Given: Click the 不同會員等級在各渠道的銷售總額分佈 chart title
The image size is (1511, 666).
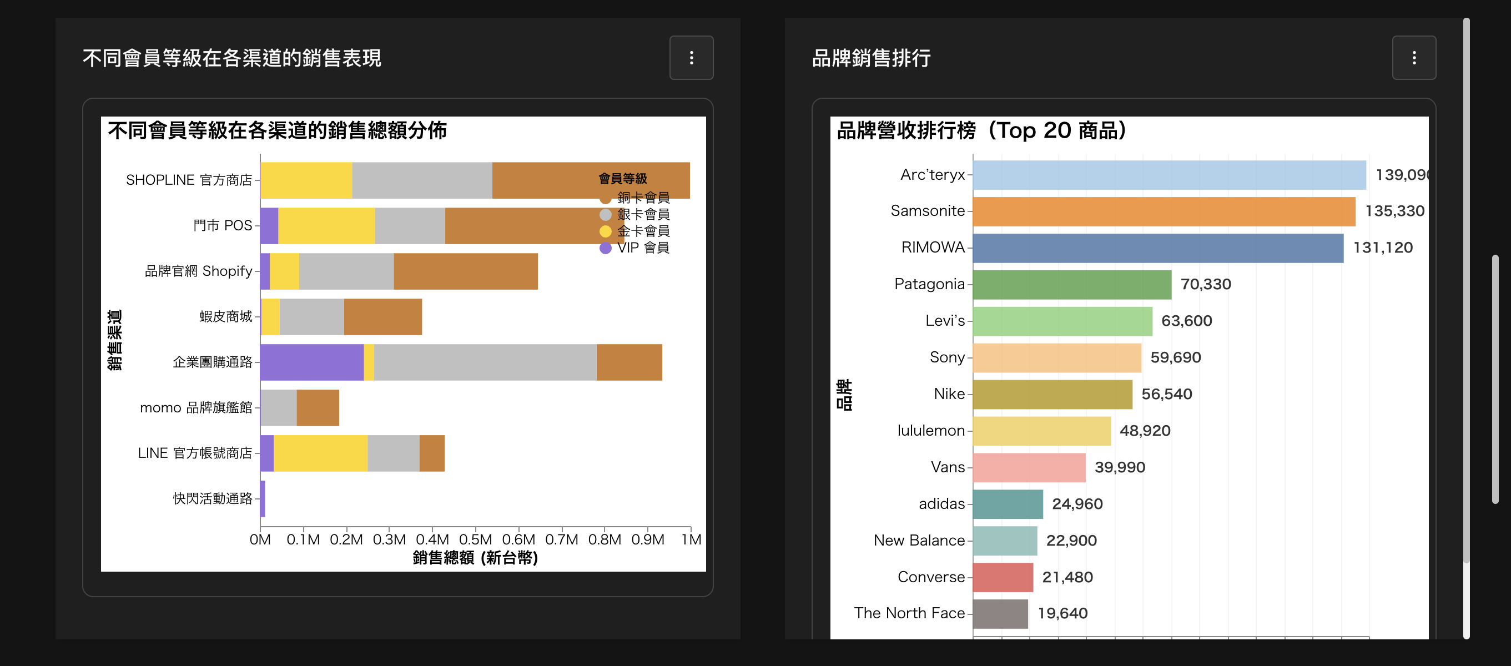Looking at the screenshot, I should coord(278,131).
